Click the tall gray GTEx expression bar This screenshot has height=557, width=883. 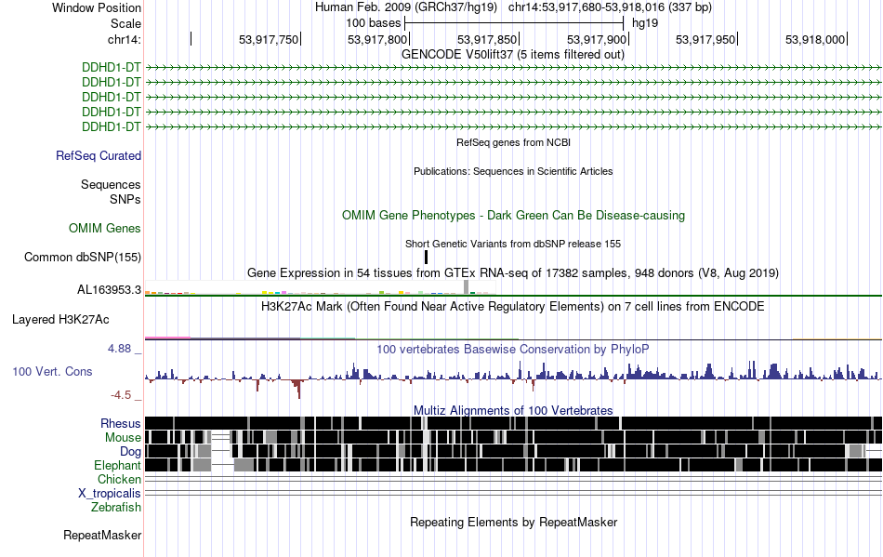(466, 286)
